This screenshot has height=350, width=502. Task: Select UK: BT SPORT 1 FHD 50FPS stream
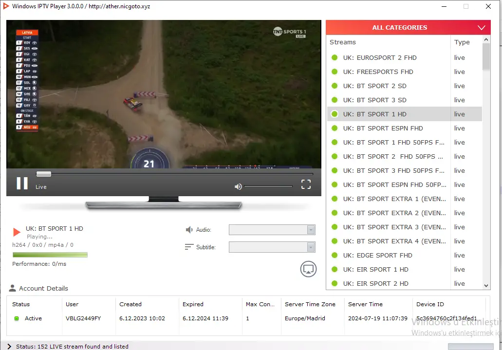(x=404, y=142)
